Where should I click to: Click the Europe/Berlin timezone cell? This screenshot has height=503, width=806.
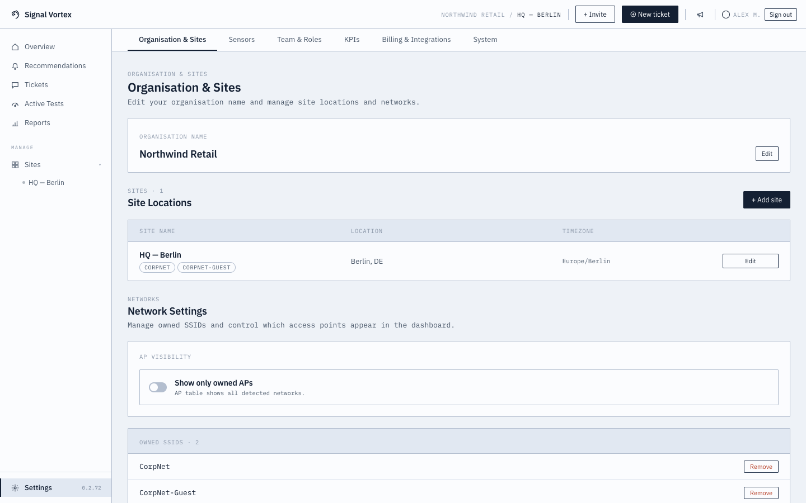point(586,262)
